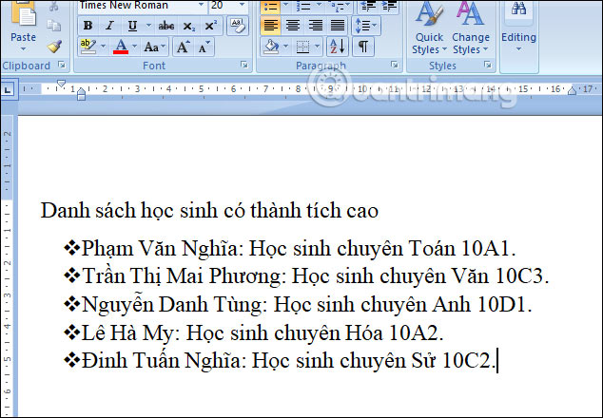Click the 'Trần Thị Mai Phương' bullet line
Image resolution: width=603 pixels, height=418 pixels.
click(x=306, y=276)
